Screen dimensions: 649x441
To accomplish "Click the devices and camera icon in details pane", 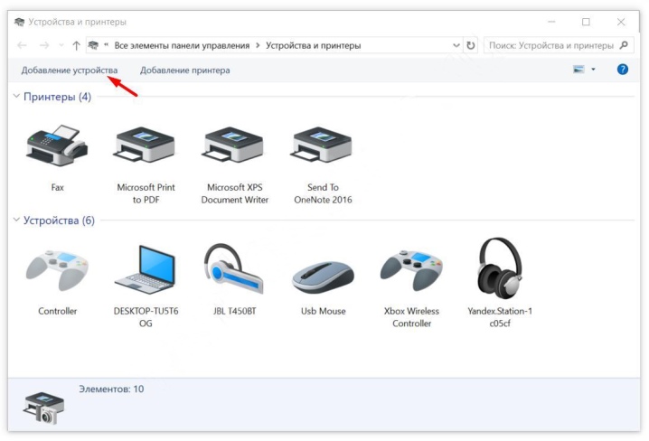I will coord(44,408).
